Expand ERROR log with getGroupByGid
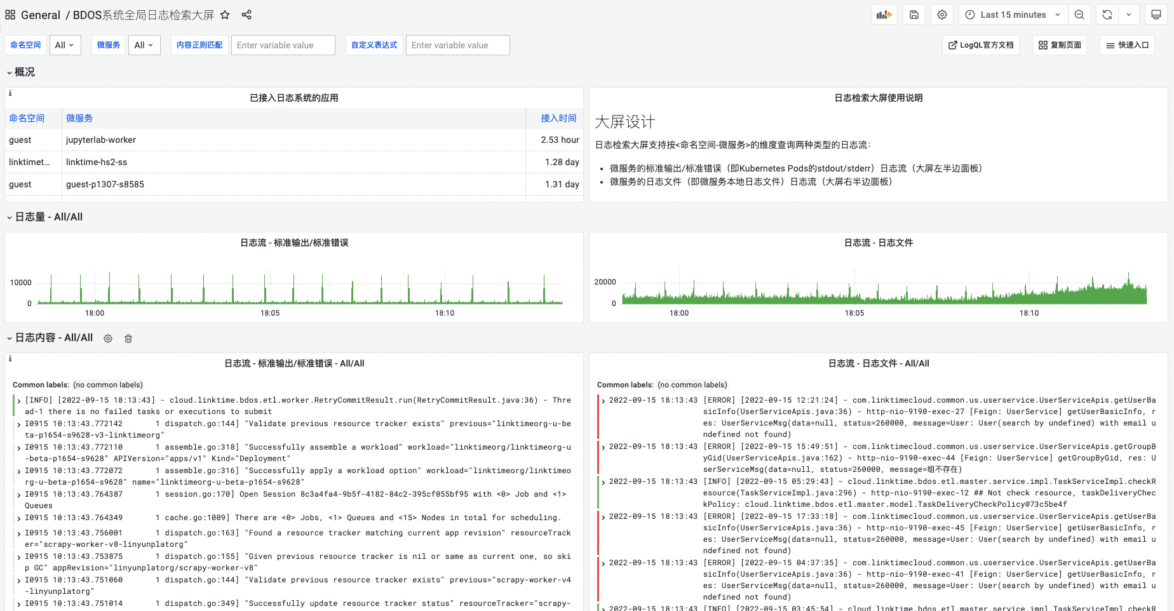Viewport: 1174px width, 611px height. coord(604,447)
